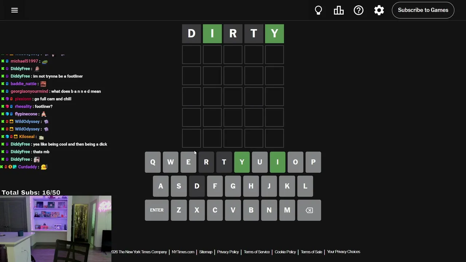466x262 pixels.
Task: Tap the green Y key
Action: (242, 162)
